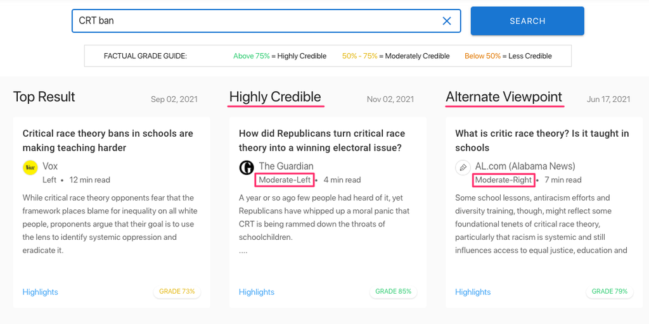Click the Moderate-Left bias label

tap(285, 180)
